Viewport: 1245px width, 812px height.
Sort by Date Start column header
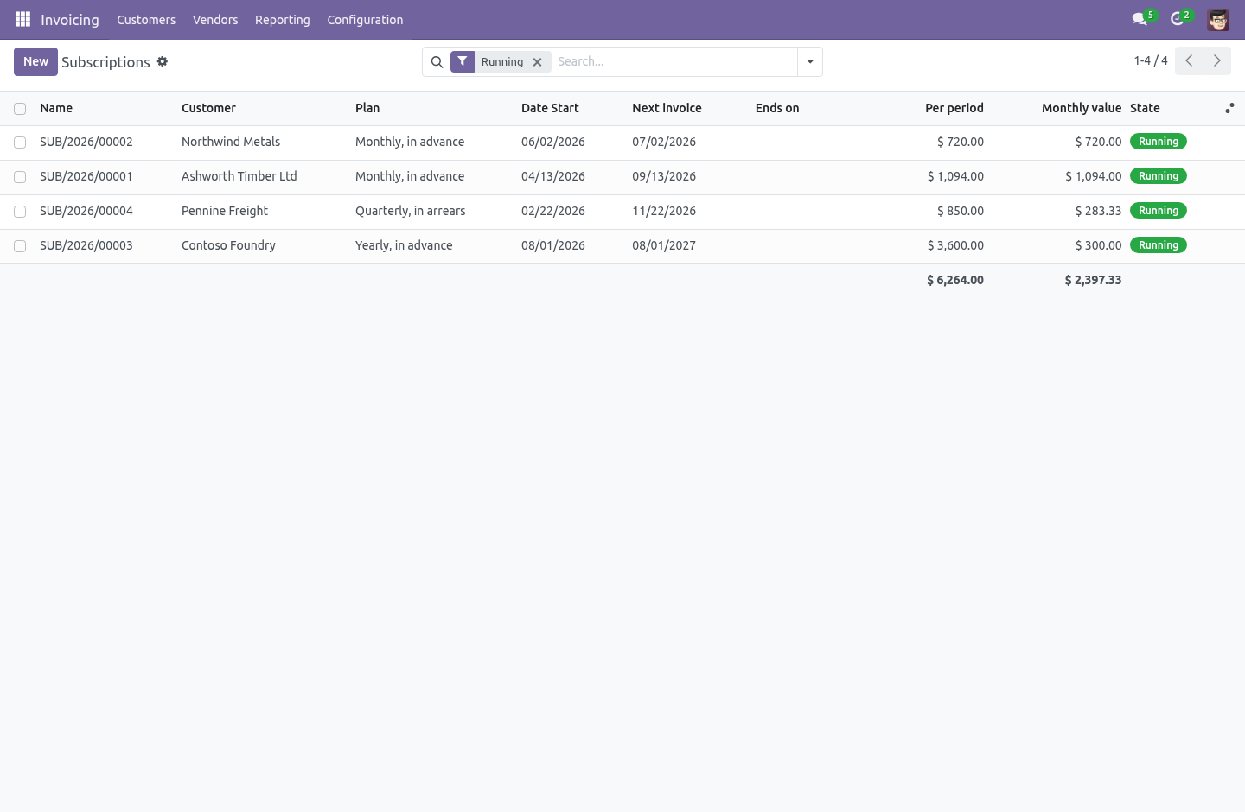pyautogui.click(x=550, y=108)
